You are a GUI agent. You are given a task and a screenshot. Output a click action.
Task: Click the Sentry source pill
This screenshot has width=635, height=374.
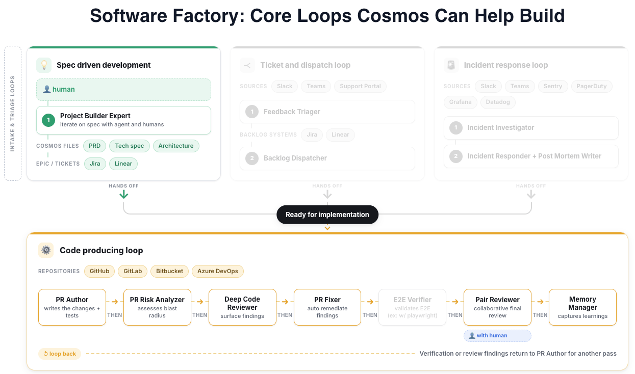pyautogui.click(x=553, y=86)
